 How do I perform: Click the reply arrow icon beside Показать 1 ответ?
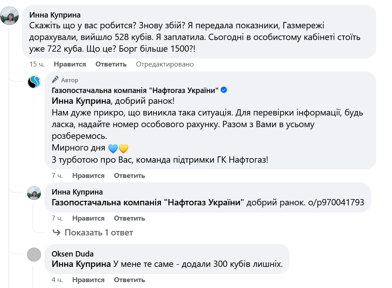click(x=57, y=232)
